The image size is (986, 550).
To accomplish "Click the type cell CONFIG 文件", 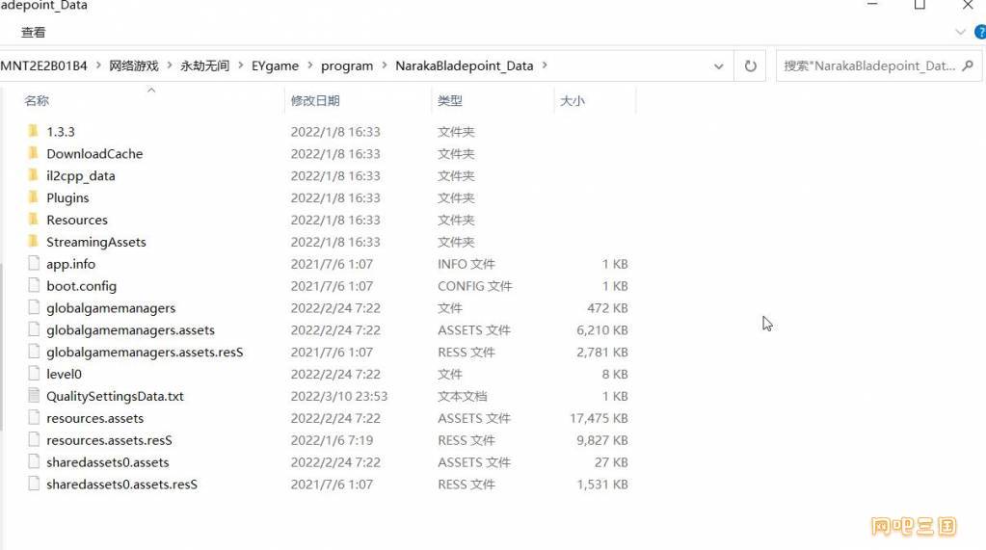I will (475, 286).
